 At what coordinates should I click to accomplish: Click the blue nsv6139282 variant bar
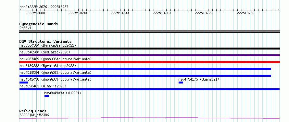click(145, 69)
